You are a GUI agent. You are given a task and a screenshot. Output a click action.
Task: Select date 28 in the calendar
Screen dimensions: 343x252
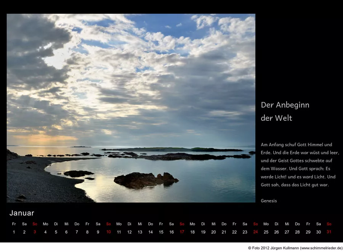coord(297,232)
